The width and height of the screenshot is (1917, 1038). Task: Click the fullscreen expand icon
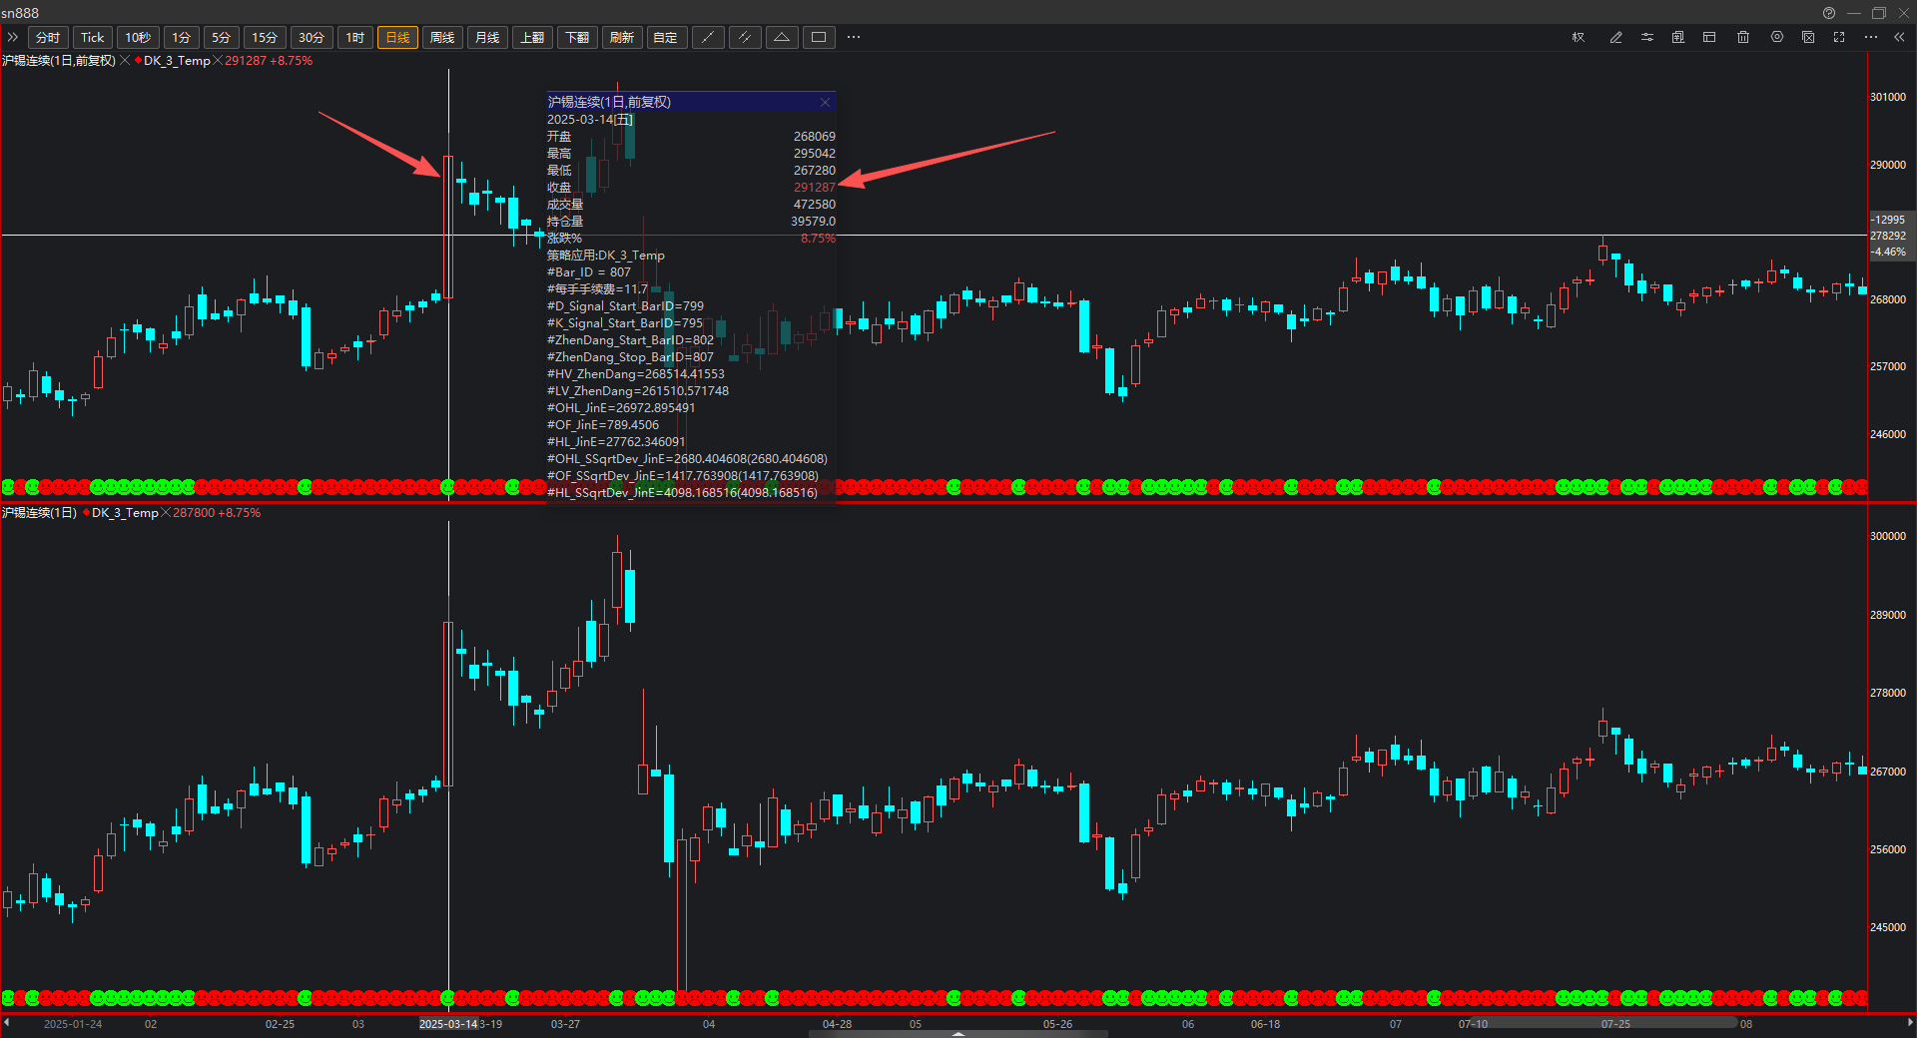1839,38
